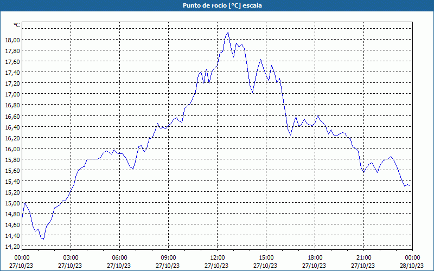Click the 12:00 time axis label
The width and height of the screenshot is (434, 271).
pyautogui.click(x=218, y=258)
